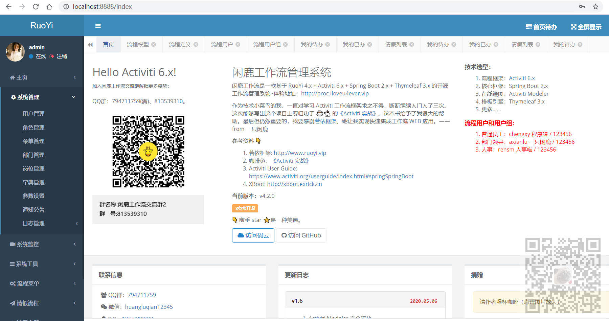Click the admin user avatar

click(x=15, y=52)
